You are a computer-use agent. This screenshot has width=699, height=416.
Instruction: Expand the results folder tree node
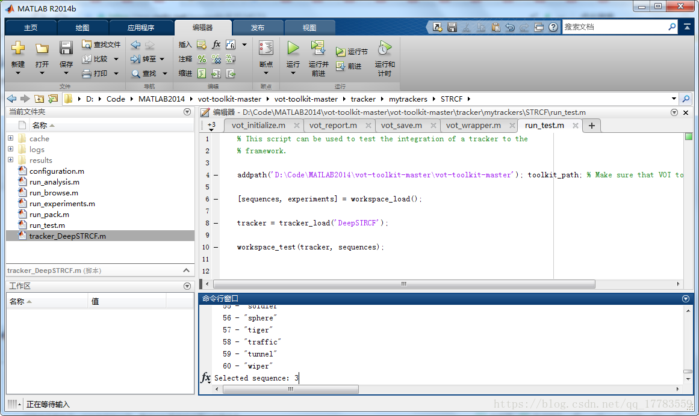coord(11,160)
